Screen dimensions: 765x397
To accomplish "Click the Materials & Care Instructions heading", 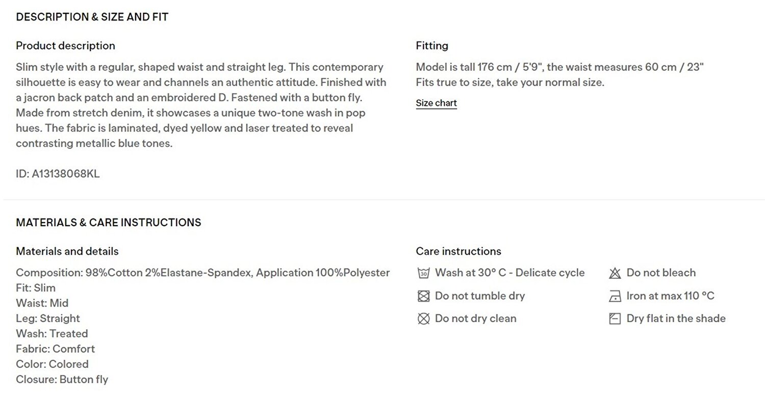I will point(109,223).
